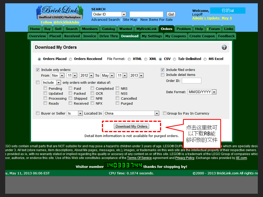The height and width of the screenshot is (197, 263).
Task: Click the Logoff link
Action: point(197,15)
